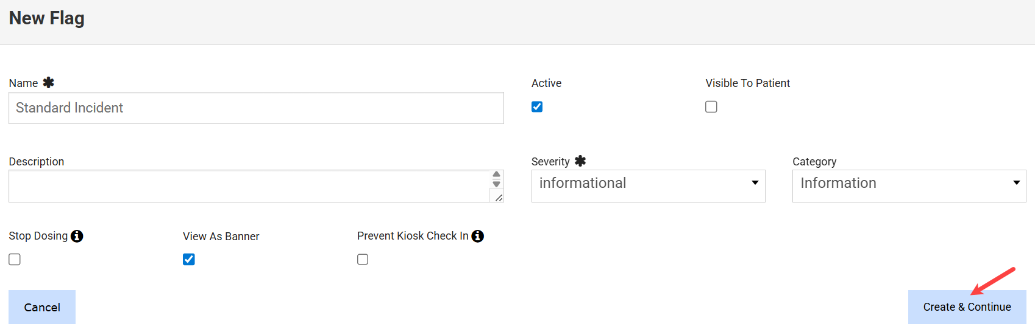Tick the Stop Dosing checkbox
1035x332 pixels.
coord(15,260)
